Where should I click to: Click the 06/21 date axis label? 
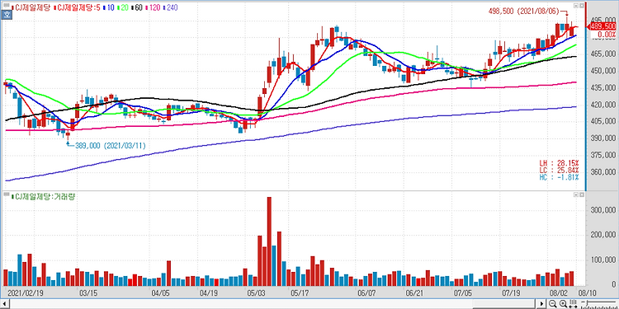pos(414,293)
